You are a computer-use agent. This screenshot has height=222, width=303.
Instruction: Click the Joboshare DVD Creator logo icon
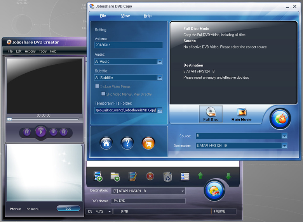9,42
